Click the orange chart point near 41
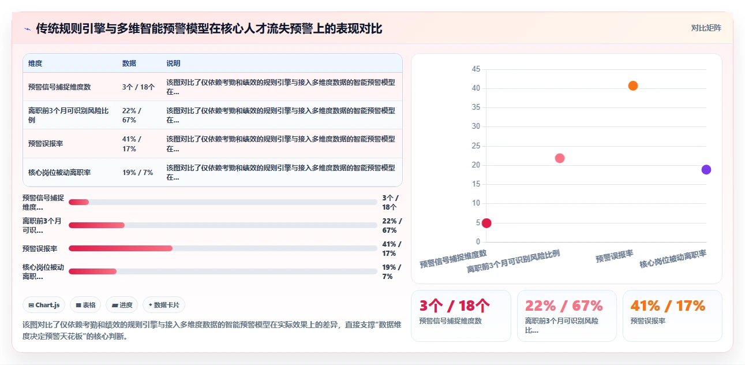This screenshot has width=745, height=365. (633, 85)
